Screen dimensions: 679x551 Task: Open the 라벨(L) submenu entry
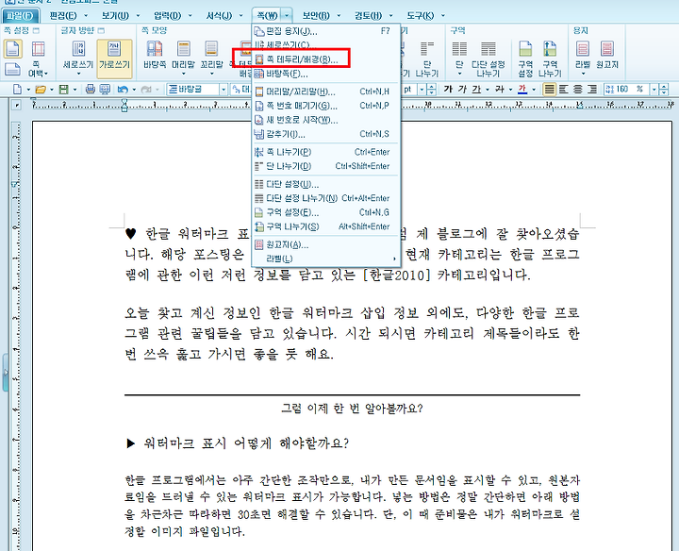(325, 259)
